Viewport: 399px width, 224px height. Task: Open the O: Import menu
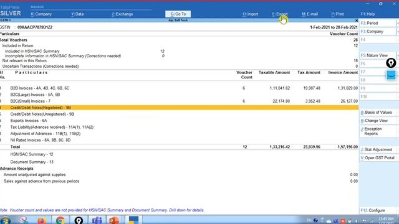[x=250, y=14]
